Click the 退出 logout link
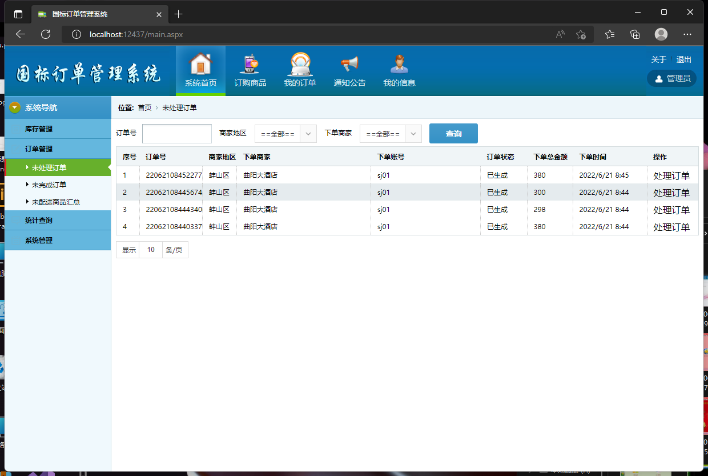 pos(684,59)
